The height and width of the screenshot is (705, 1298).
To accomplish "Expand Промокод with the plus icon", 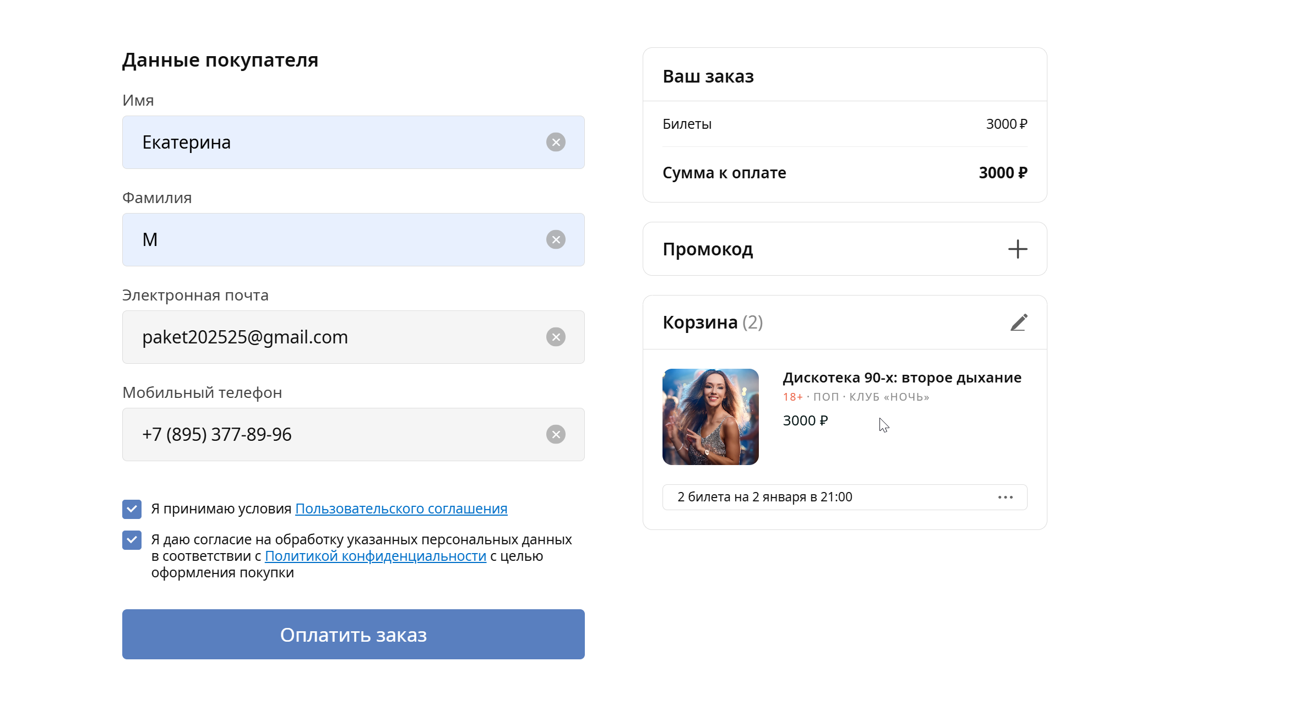I will 1017,249.
